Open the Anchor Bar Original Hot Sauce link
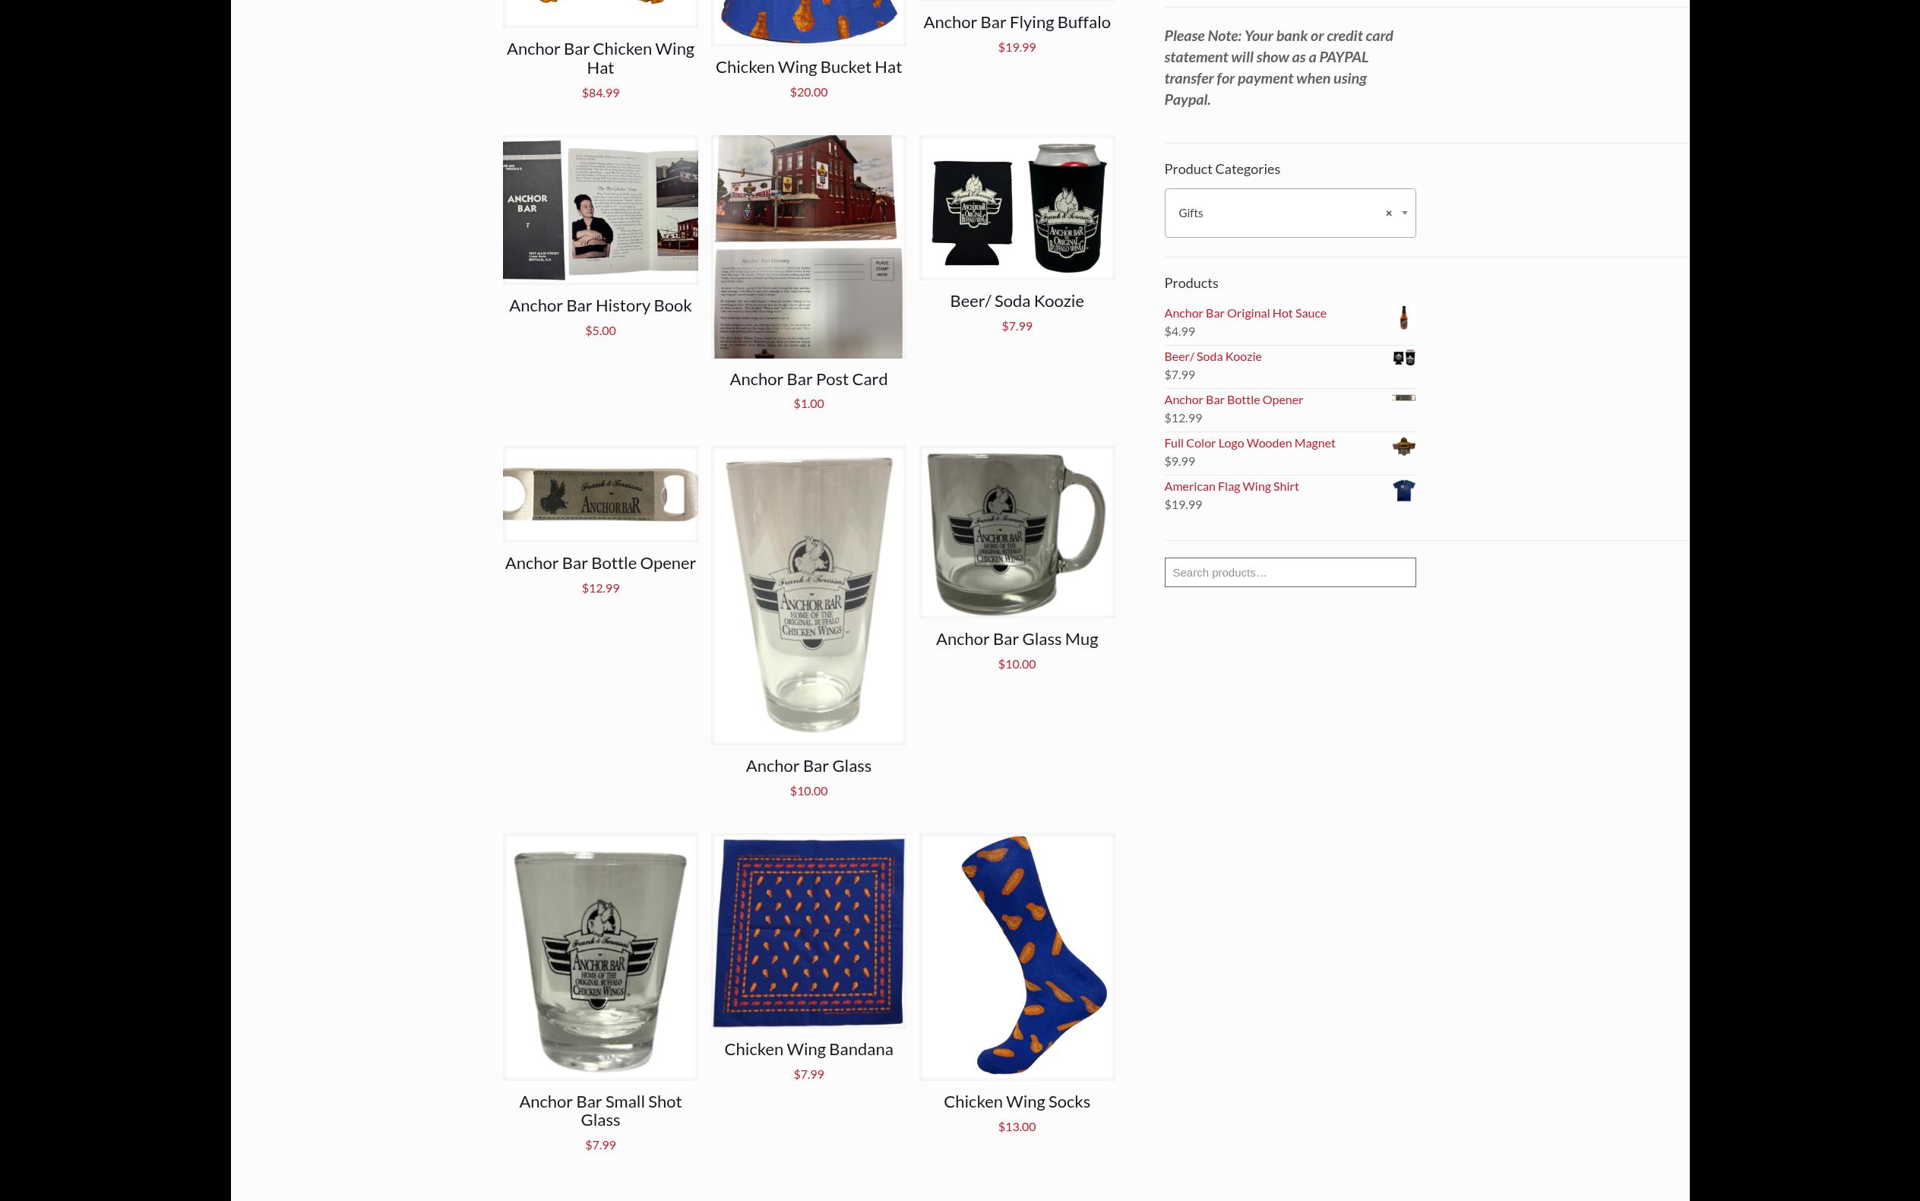 click(x=1245, y=313)
